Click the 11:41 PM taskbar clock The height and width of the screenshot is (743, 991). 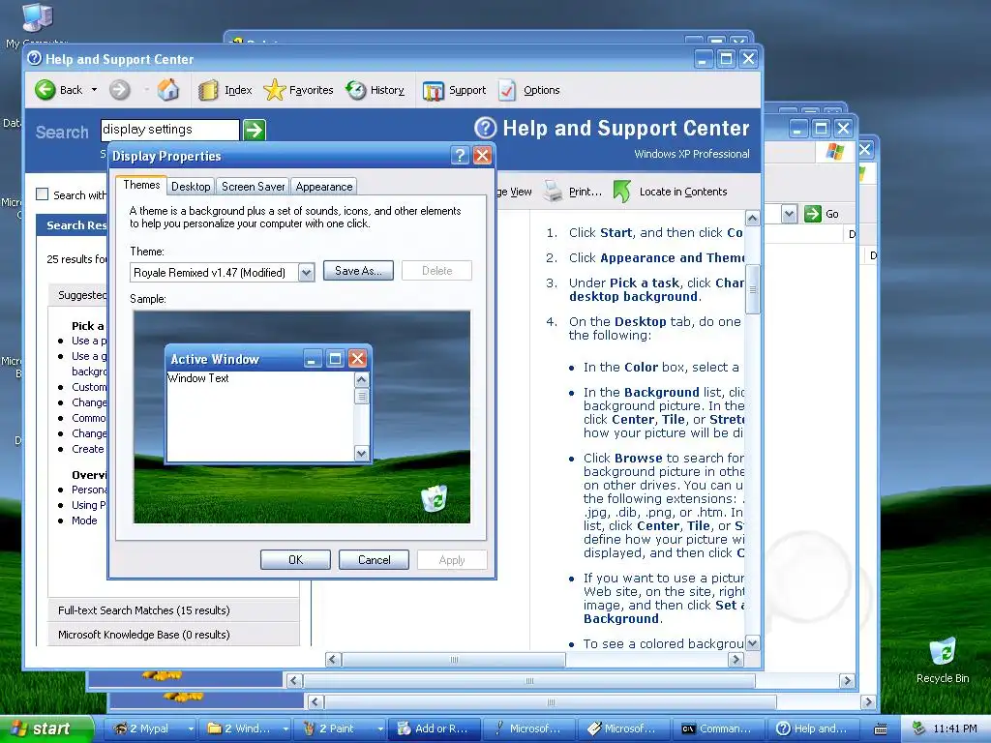pos(955,728)
